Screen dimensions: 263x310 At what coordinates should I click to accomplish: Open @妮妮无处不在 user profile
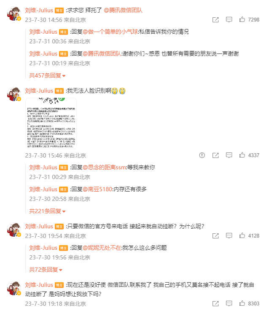point(102,248)
